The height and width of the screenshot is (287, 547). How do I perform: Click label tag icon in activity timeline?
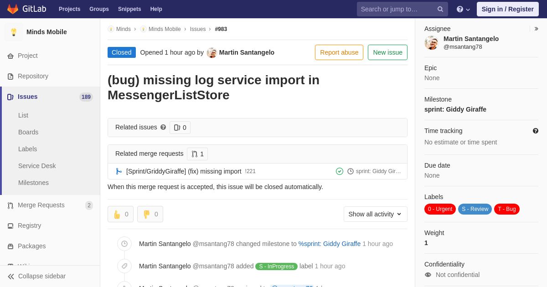tap(124, 266)
